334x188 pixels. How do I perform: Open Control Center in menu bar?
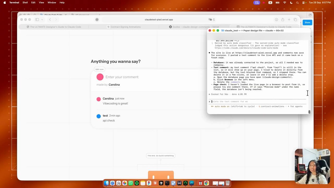(304, 3)
